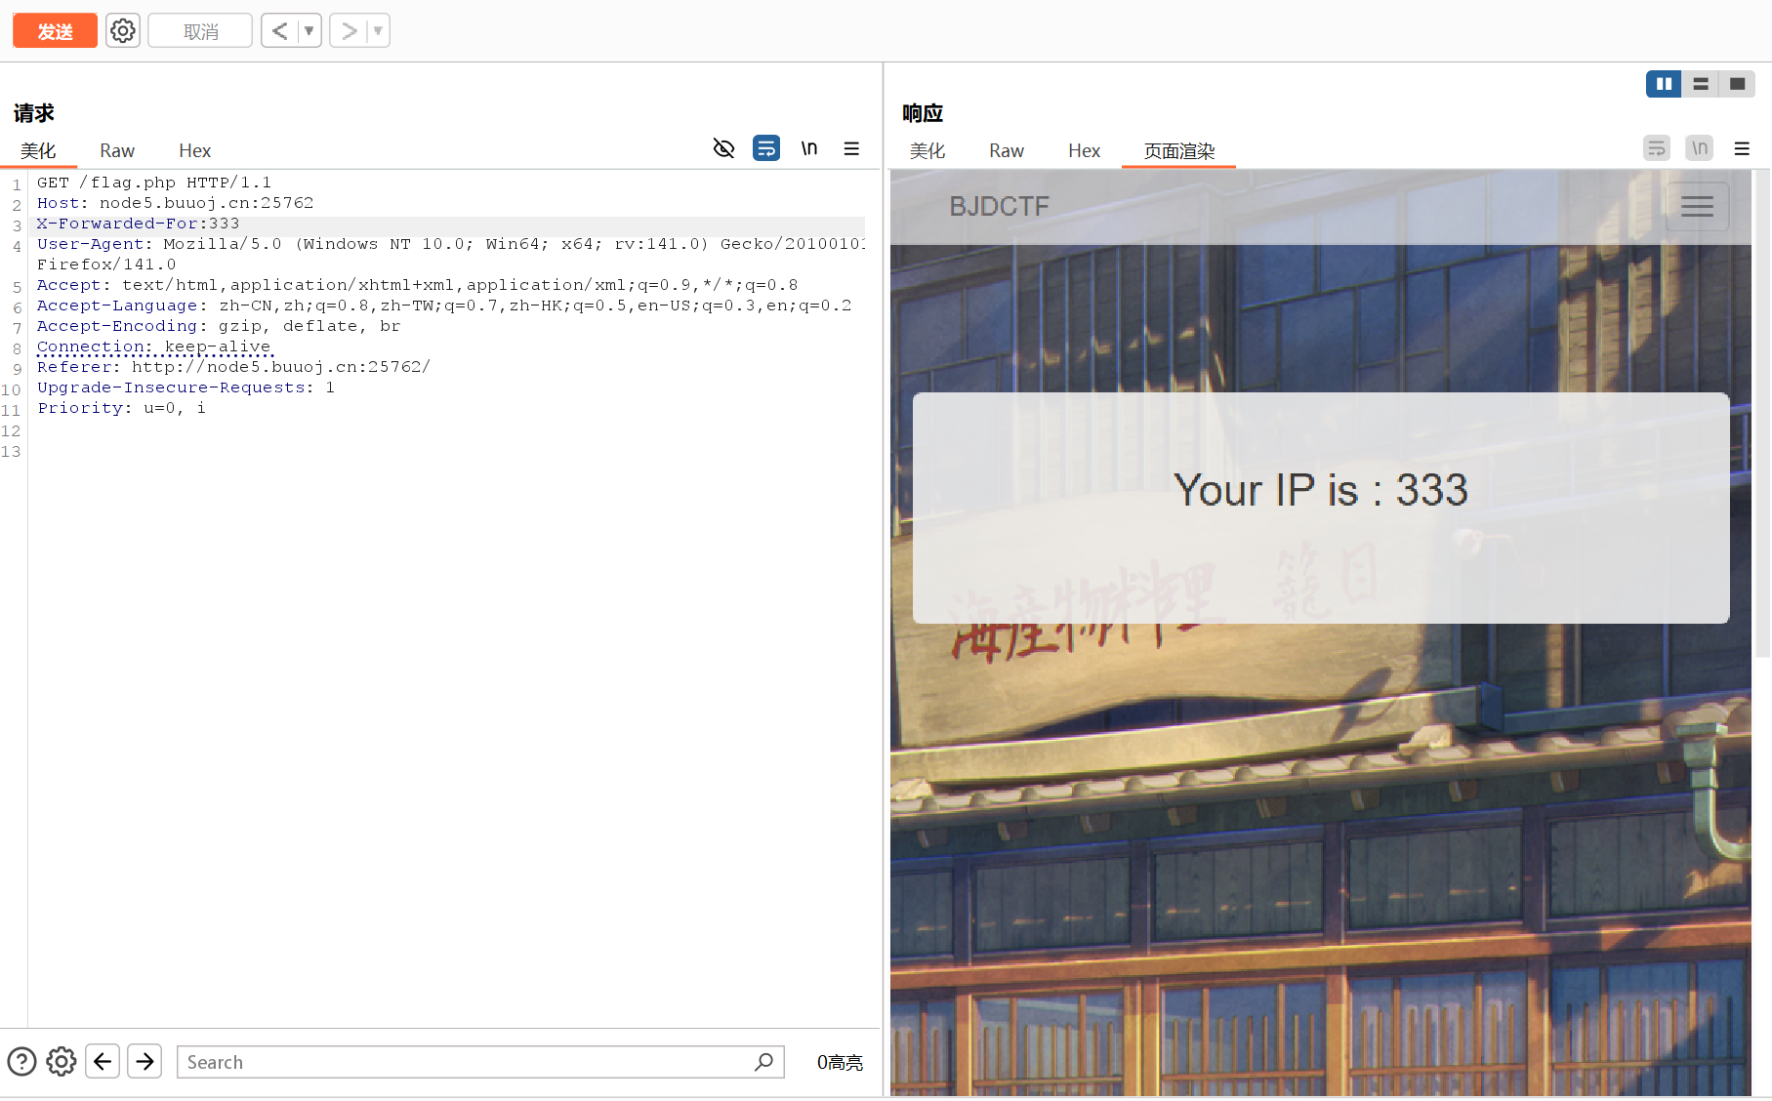Select top-bottom split layout icon
This screenshot has height=1101, width=1772.
click(x=1701, y=84)
